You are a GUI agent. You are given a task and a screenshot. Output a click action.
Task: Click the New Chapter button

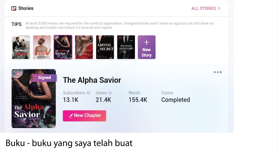coord(84,116)
